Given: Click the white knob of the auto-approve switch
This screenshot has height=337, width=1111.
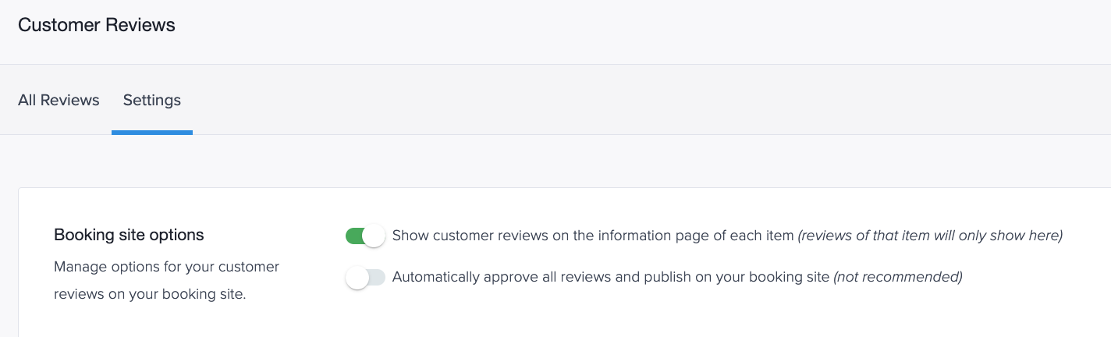Looking at the screenshot, I should pyautogui.click(x=357, y=277).
